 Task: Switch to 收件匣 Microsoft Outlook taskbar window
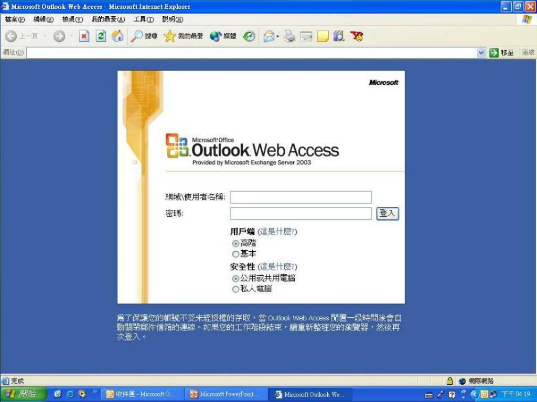click(142, 394)
